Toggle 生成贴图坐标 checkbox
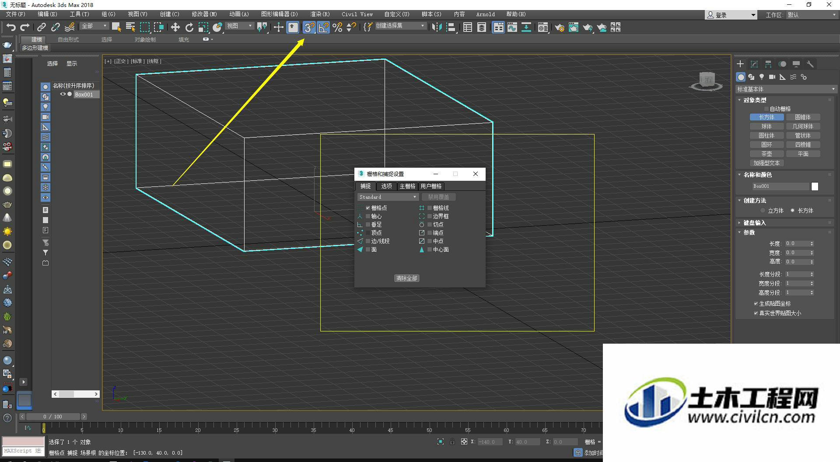The height and width of the screenshot is (462, 840). 756,303
